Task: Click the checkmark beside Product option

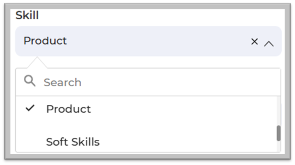Action: [x=30, y=108]
